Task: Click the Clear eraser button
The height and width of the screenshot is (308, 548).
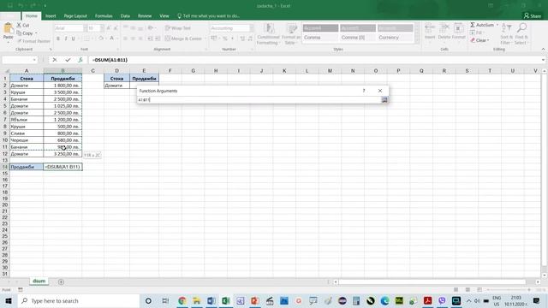Action: (479, 40)
